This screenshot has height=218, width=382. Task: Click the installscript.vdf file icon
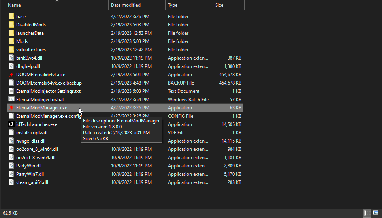[11, 133]
